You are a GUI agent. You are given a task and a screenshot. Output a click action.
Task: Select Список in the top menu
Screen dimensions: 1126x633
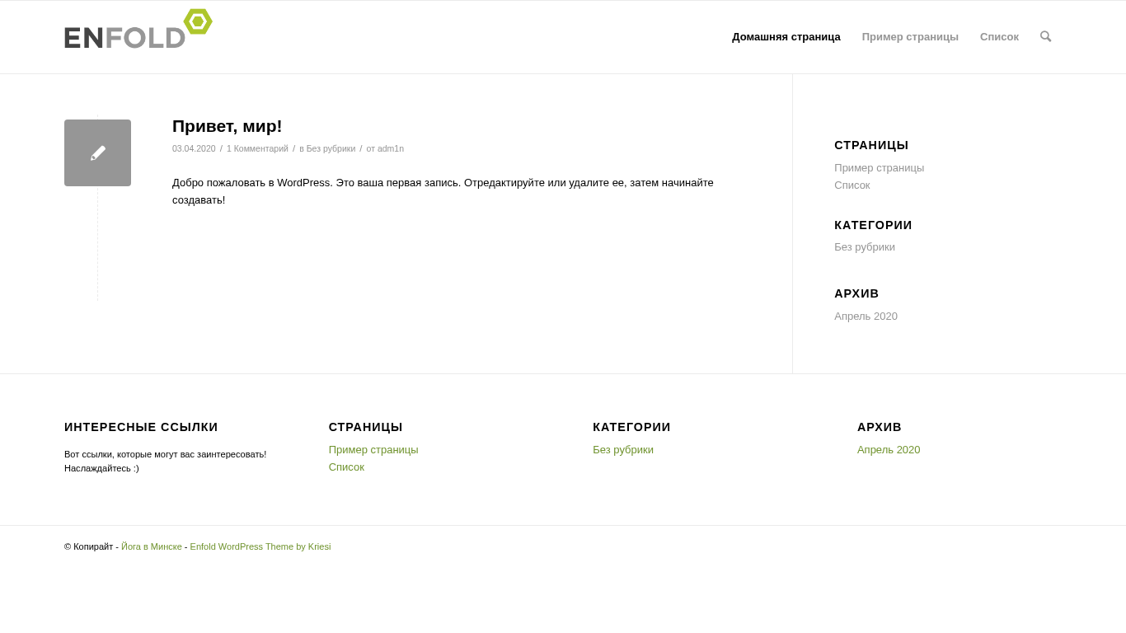[x=999, y=37]
